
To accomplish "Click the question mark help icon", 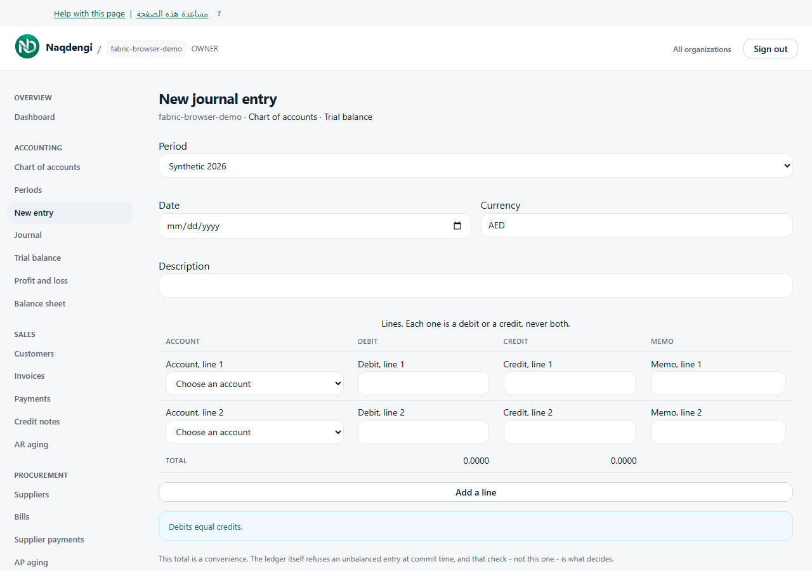I will click(219, 13).
